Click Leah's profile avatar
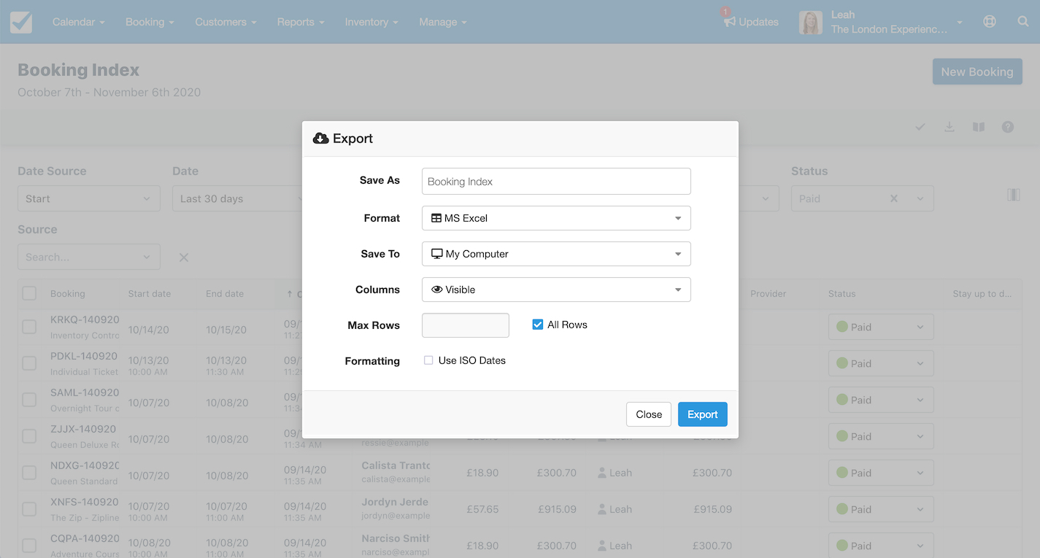The width and height of the screenshot is (1040, 558). (x=810, y=23)
